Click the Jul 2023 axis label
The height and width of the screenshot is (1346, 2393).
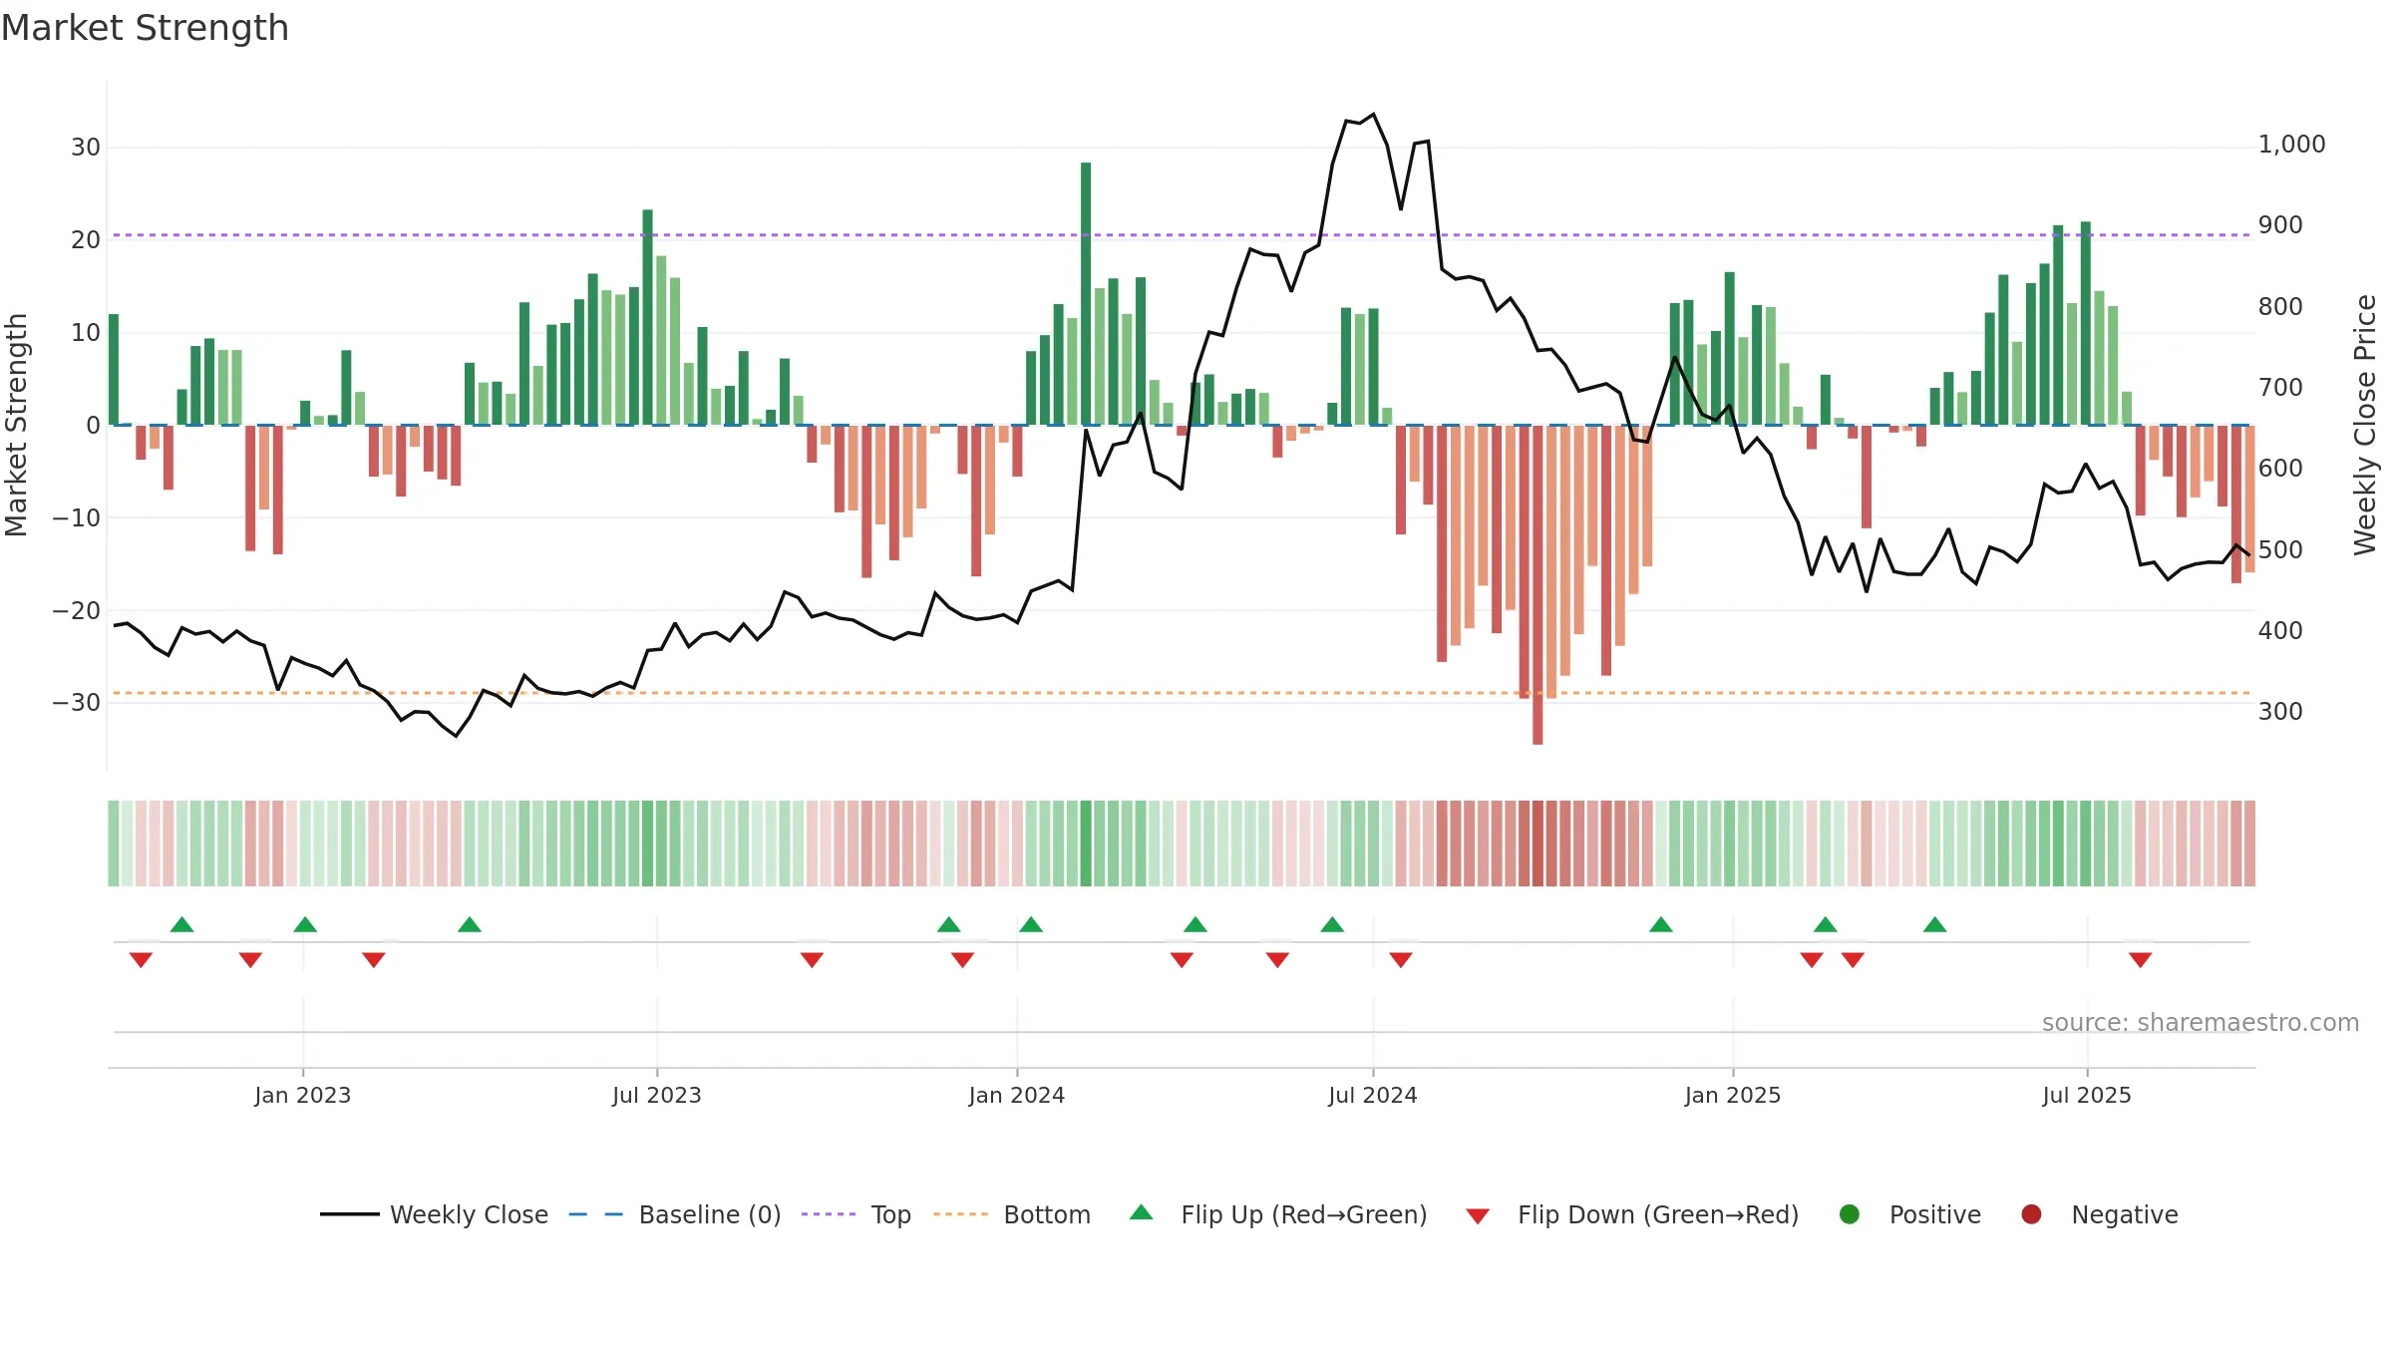[x=657, y=1095]
